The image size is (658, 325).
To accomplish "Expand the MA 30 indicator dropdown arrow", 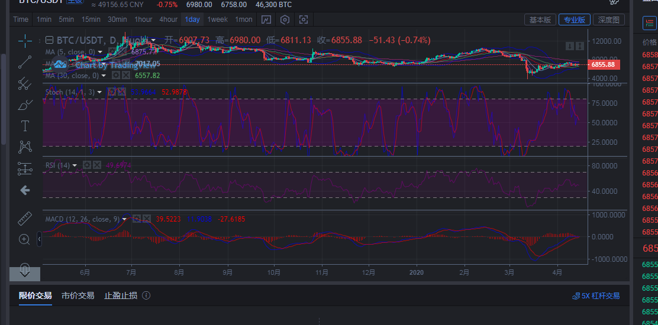I will click(x=104, y=76).
